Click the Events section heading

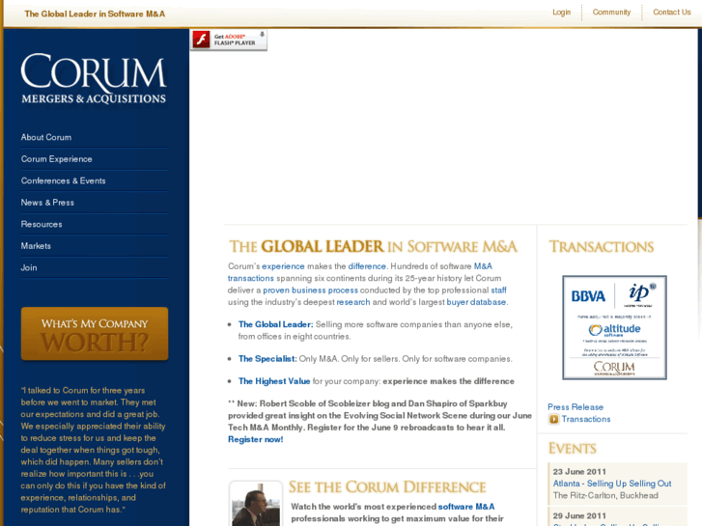(x=573, y=448)
